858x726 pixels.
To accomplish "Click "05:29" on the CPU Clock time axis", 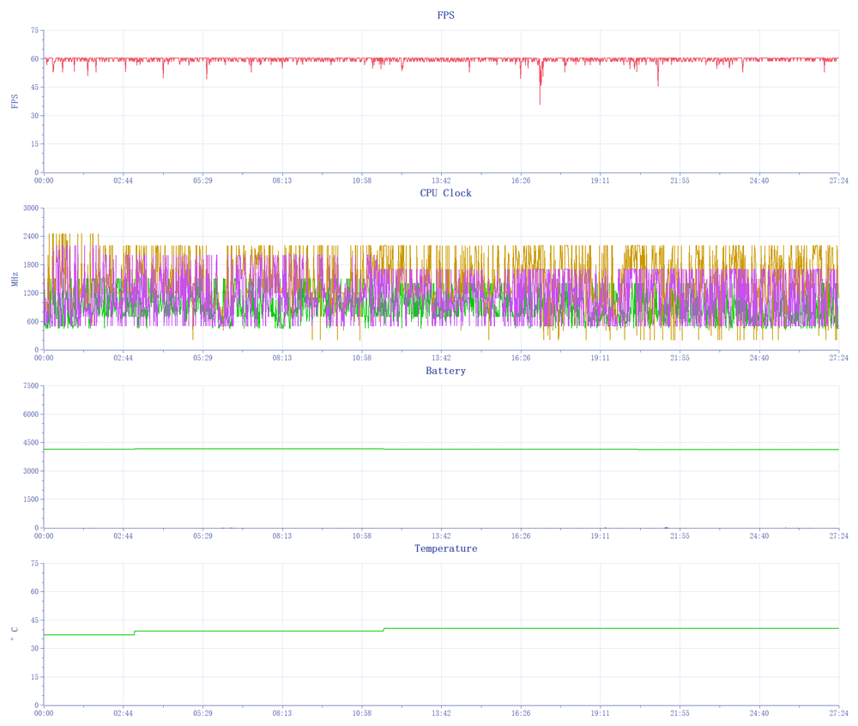I will point(202,358).
